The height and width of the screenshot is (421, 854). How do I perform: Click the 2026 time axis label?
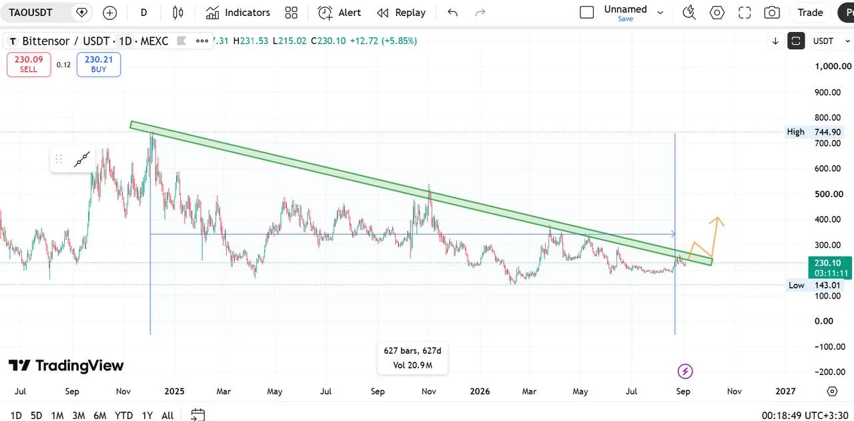coord(480,391)
